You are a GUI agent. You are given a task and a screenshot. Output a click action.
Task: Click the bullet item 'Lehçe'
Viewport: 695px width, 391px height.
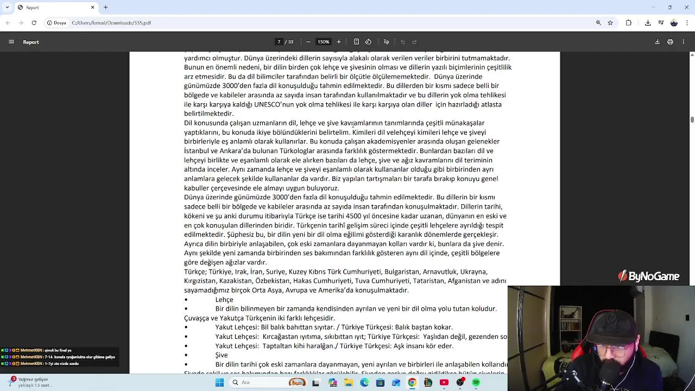click(x=224, y=299)
